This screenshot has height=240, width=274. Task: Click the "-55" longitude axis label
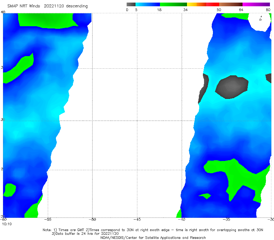(48, 219)
